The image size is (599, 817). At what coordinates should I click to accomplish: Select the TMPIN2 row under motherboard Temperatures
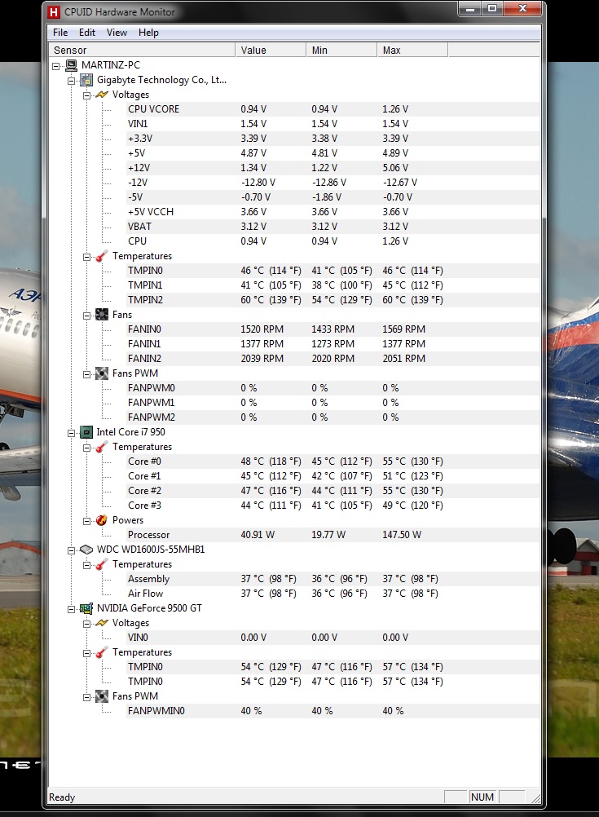coord(333,299)
